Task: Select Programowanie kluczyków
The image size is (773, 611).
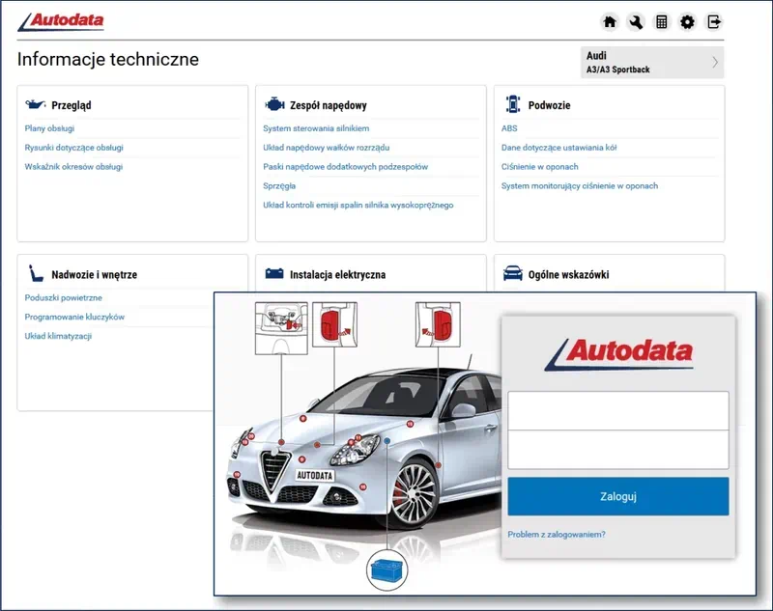Action: [x=74, y=317]
